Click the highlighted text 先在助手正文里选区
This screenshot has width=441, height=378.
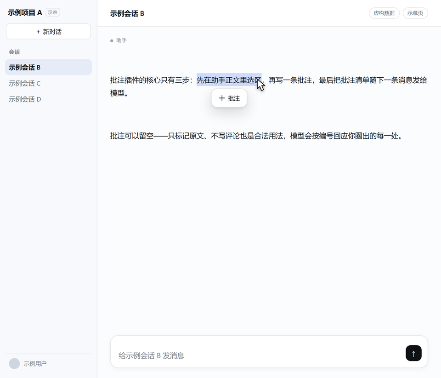(229, 80)
